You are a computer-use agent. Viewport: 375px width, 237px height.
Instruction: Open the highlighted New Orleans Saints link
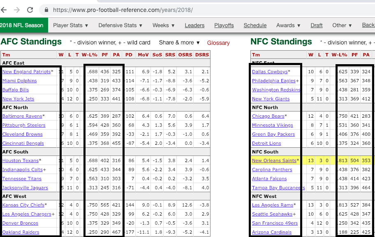[274, 160]
